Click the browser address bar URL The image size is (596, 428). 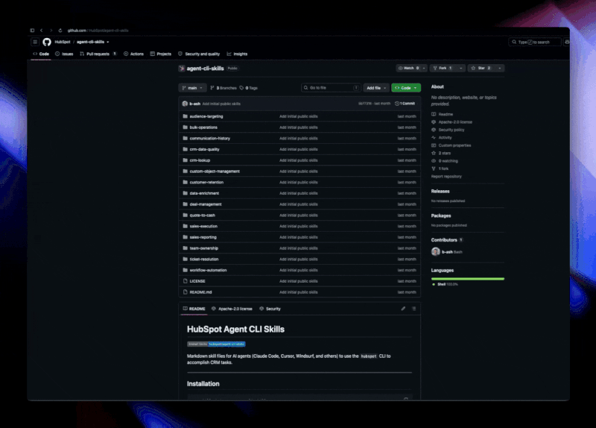point(98,31)
